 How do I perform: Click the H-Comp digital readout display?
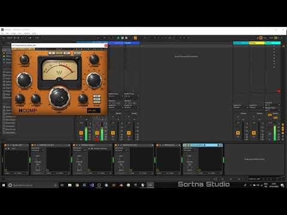point(94,110)
